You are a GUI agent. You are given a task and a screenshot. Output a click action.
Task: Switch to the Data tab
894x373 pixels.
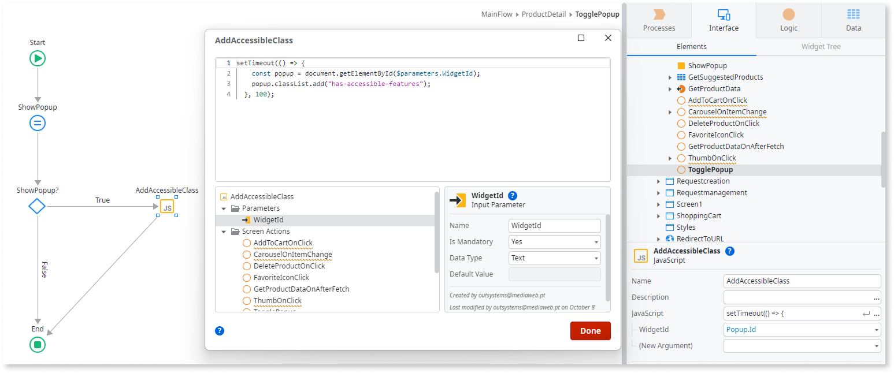point(853,20)
